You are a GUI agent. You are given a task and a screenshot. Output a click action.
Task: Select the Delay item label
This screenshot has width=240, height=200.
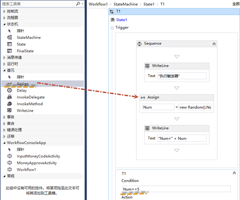[22, 90]
